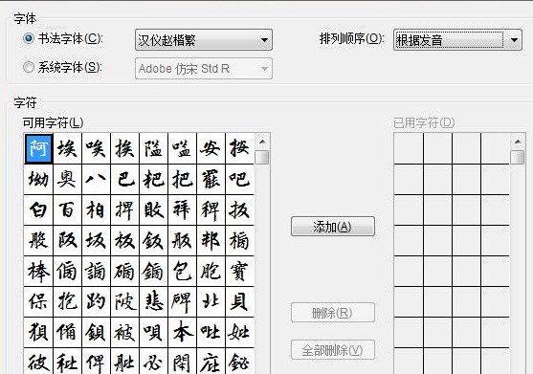Select the character 榜 in available list
The height and width of the screenshot is (374, 533).
click(x=239, y=240)
